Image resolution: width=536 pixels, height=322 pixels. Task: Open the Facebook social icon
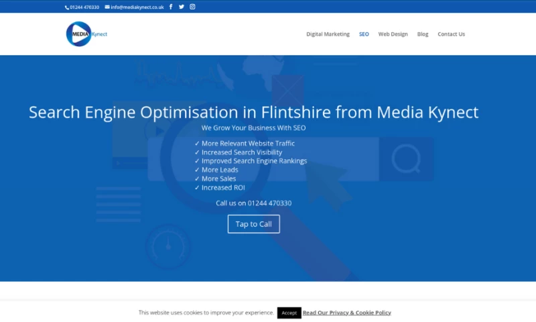[x=171, y=7]
